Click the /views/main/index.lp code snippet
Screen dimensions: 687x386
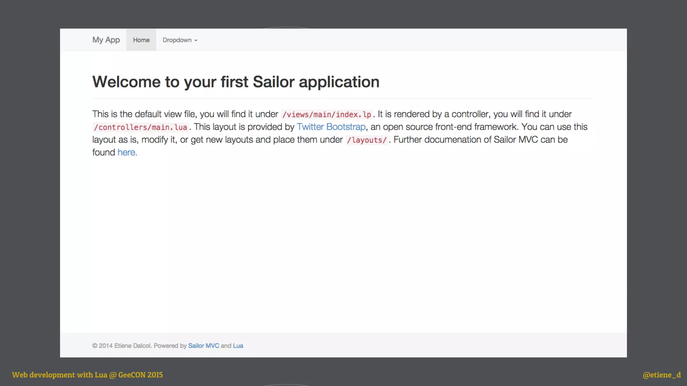tap(326, 115)
